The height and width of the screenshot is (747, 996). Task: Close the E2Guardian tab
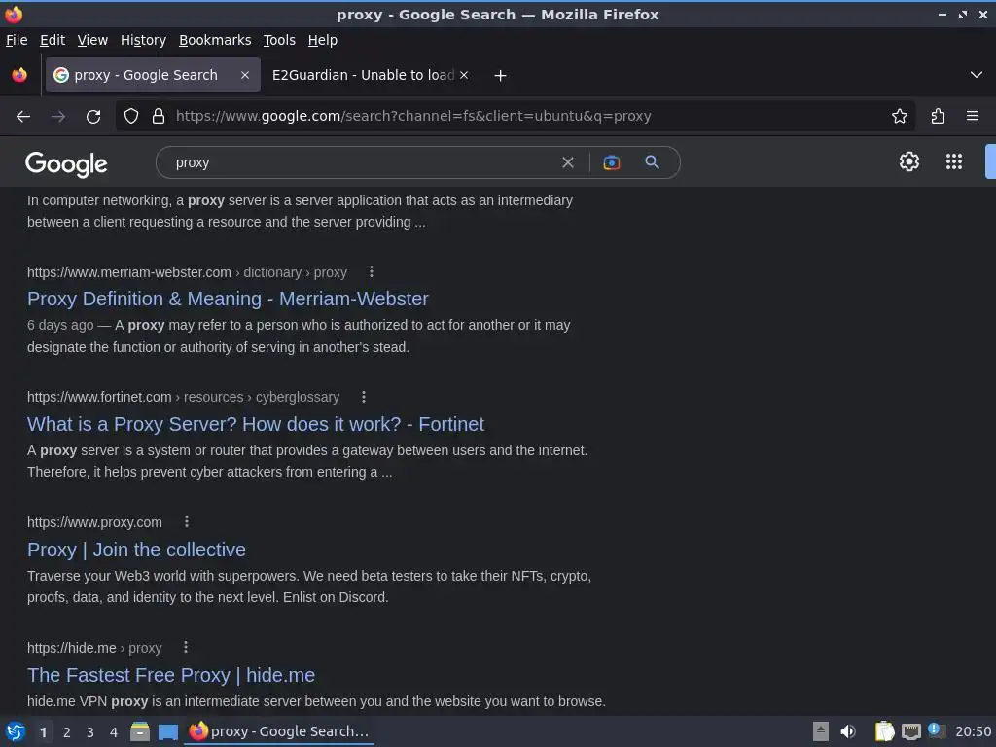pyautogui.click(x=464, y=75)
